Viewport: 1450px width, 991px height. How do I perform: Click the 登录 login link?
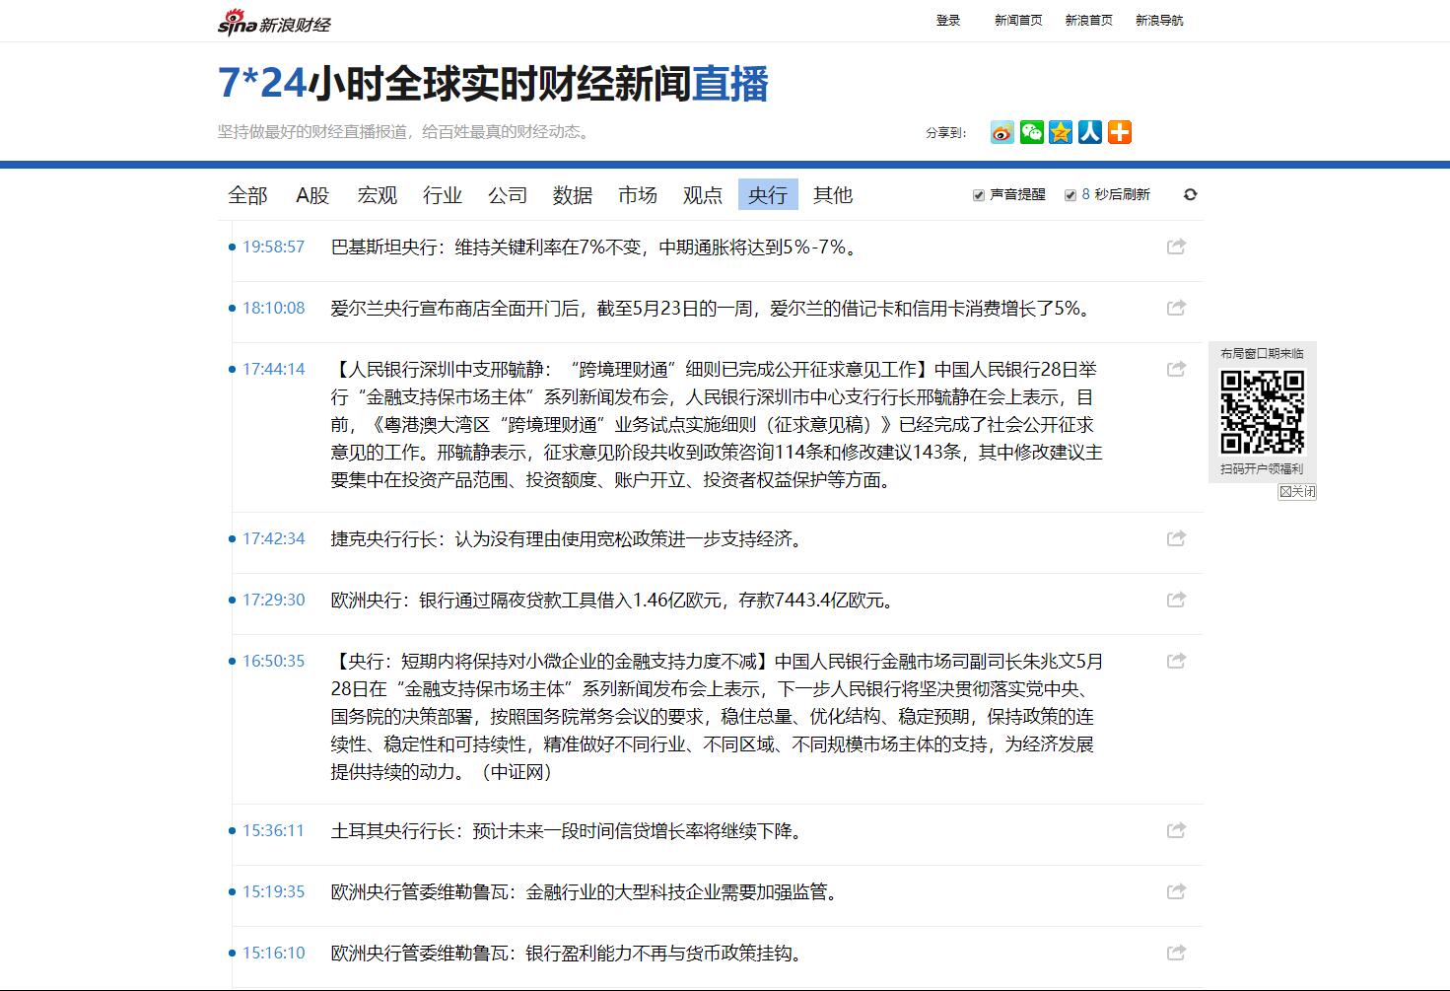click(948, 21)
